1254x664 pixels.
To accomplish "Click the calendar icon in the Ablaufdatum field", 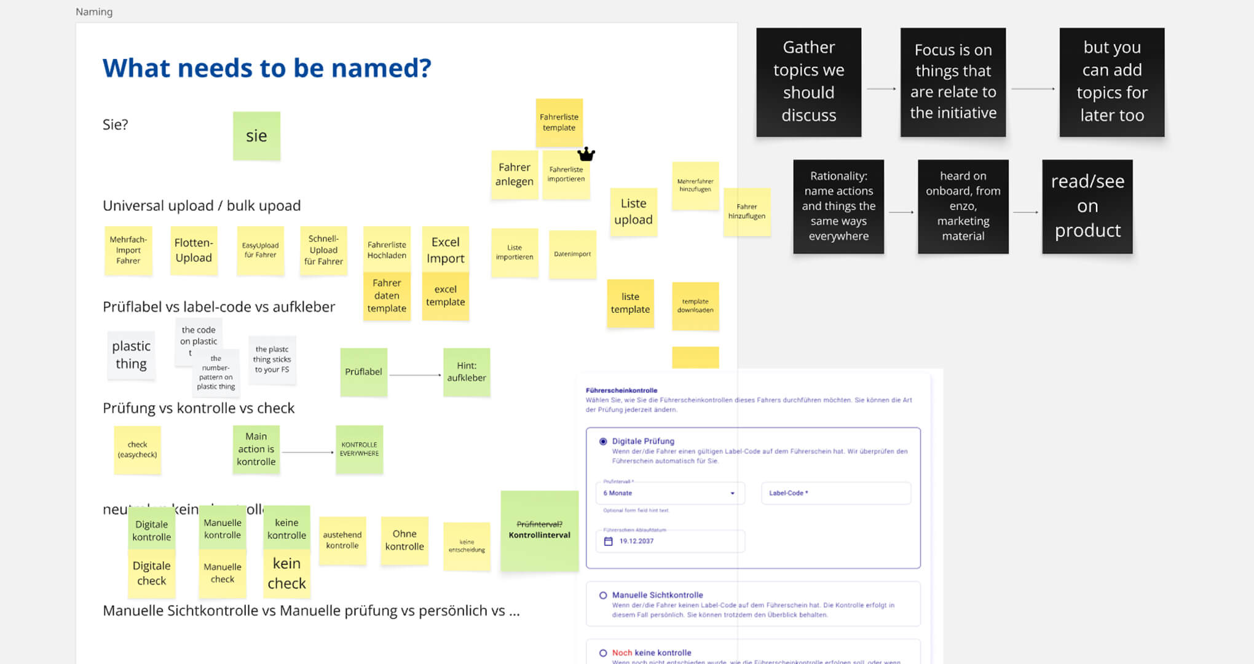I will [x=608, y=541].
